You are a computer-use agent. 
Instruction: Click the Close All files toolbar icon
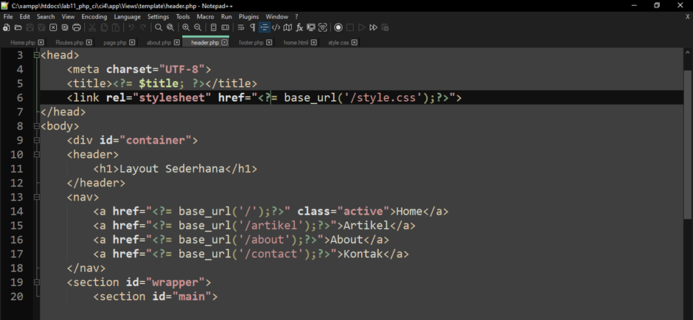click(65, 27)
